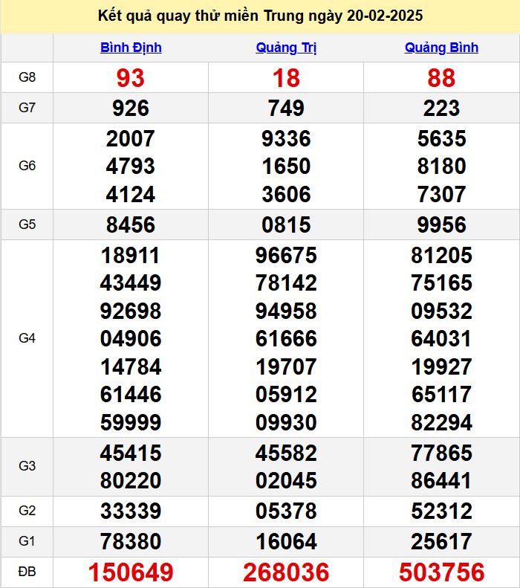Click G6 number 4793
Image resolution: width=520 pixels, height=588 pixels.
(131, 166)
